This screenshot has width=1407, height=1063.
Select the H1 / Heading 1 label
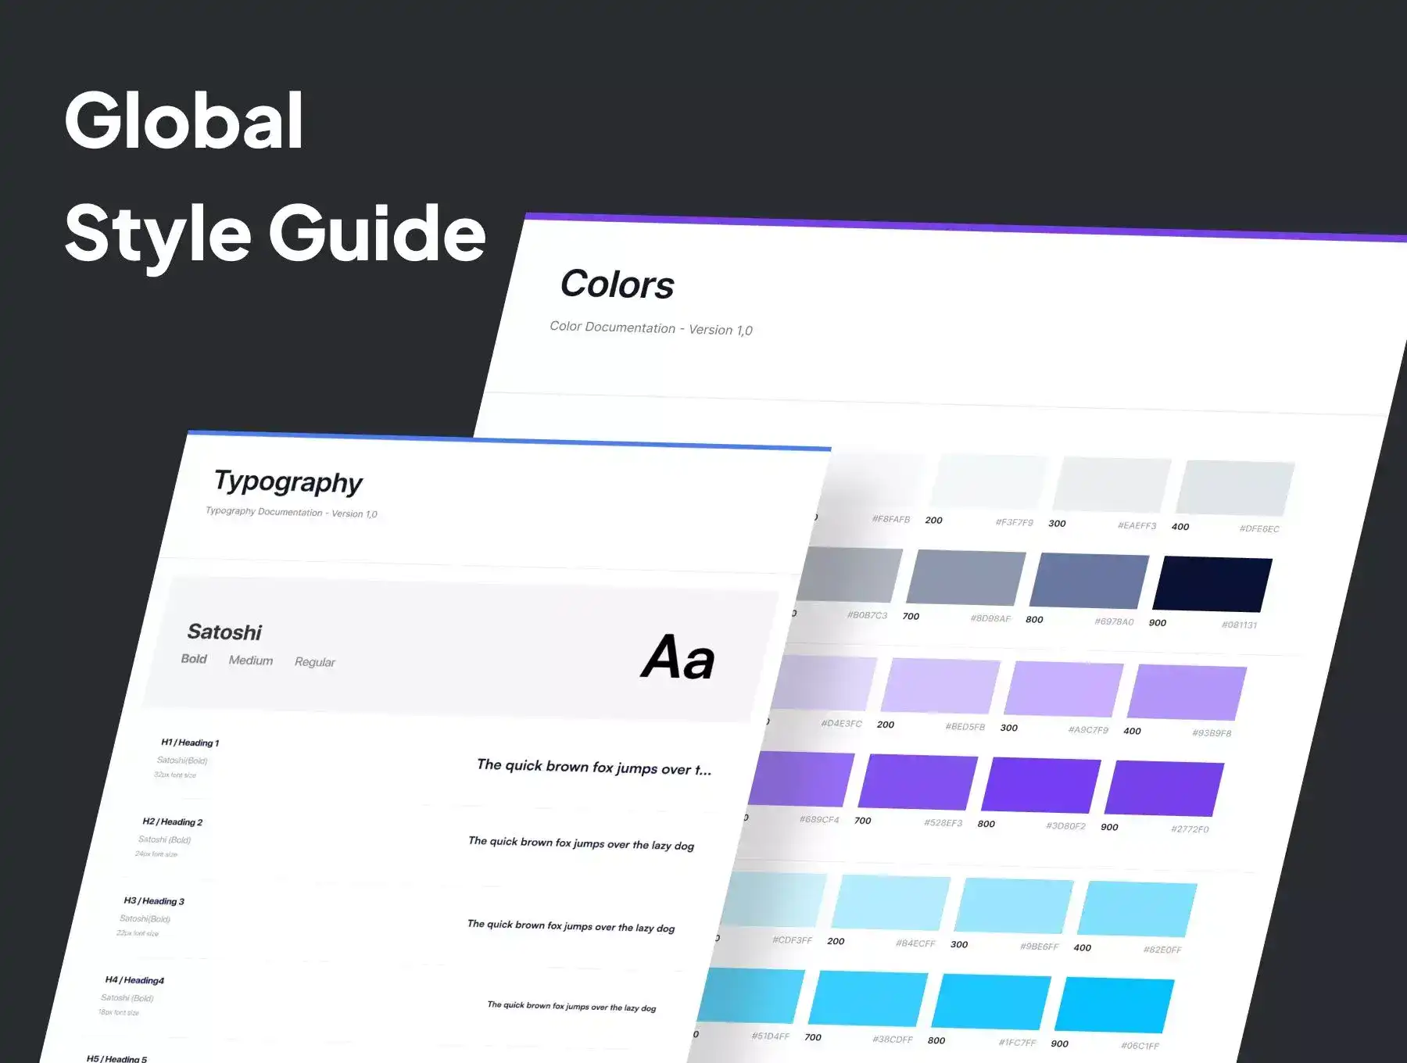[190, 743]
